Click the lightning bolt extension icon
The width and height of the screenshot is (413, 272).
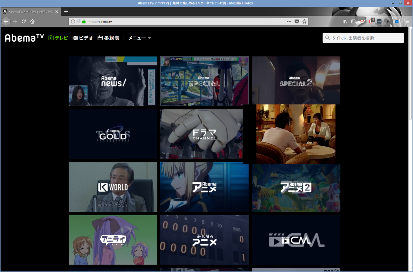click(x=388, y=22)
